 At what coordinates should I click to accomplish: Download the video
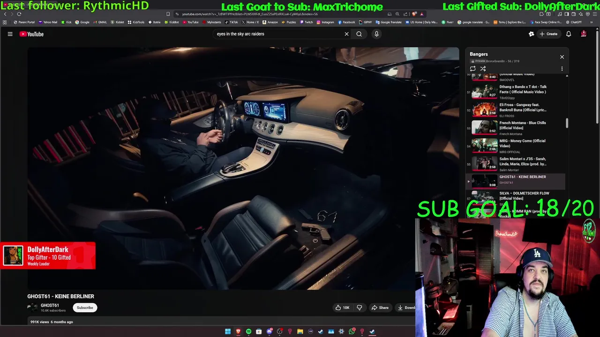(x=406, y=308)
